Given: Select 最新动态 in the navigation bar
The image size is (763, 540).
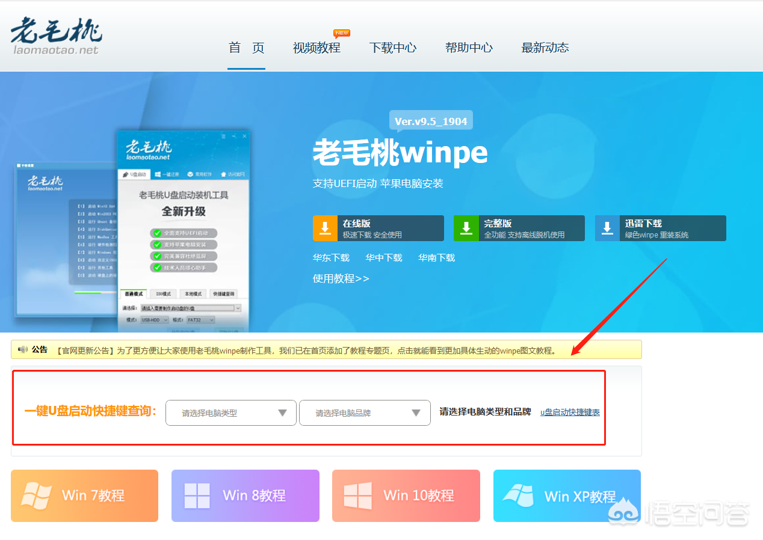Looking at the screenshot, I should click(545, 48).
